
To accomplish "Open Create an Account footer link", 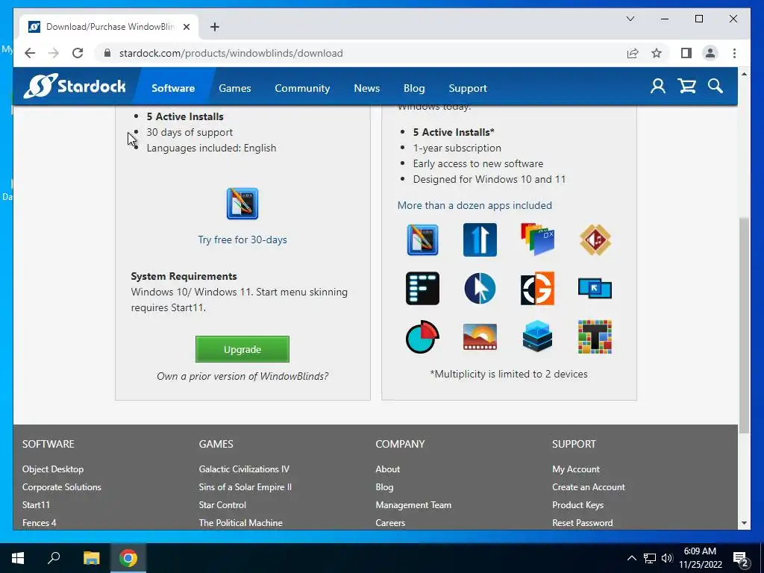I will pyautogui.click(x=588, y=487).
